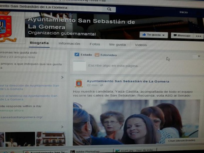Click link asking for the Ayuntamiento's dirección
The height and width of the screenshot is (153, 204).
tap(30, 87)
